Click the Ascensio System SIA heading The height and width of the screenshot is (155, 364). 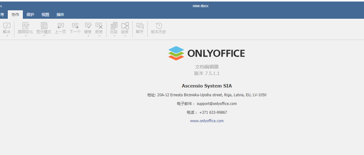click(x=207, y=86)
